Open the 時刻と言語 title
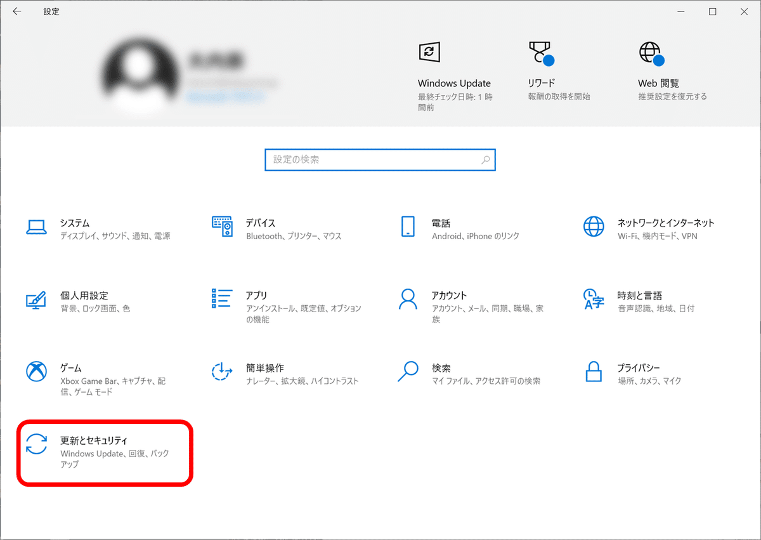Viewport: 761px width, 540px height. pyautogui.click(x=639, y=296)
